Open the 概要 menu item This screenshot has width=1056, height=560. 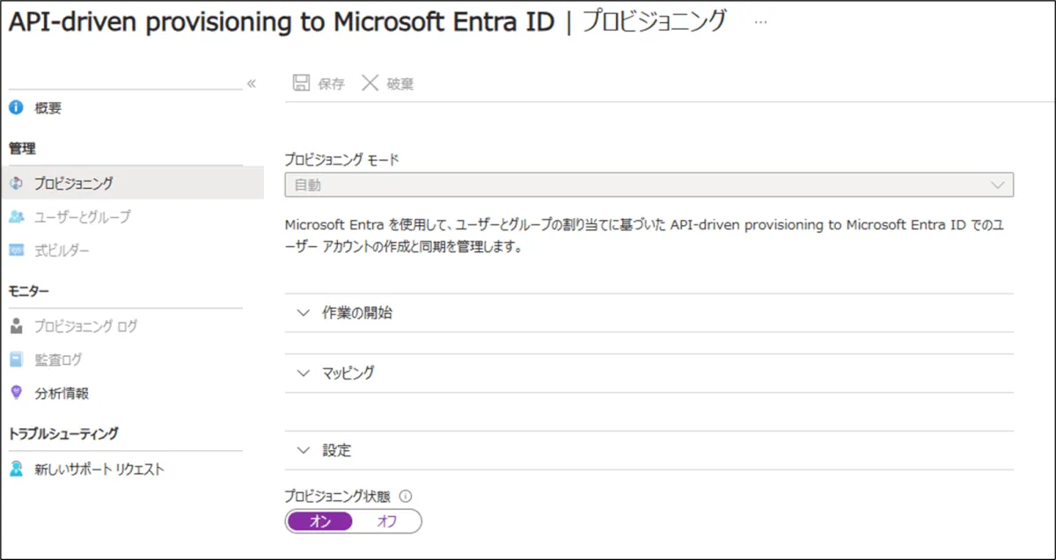tap(48, 108)
